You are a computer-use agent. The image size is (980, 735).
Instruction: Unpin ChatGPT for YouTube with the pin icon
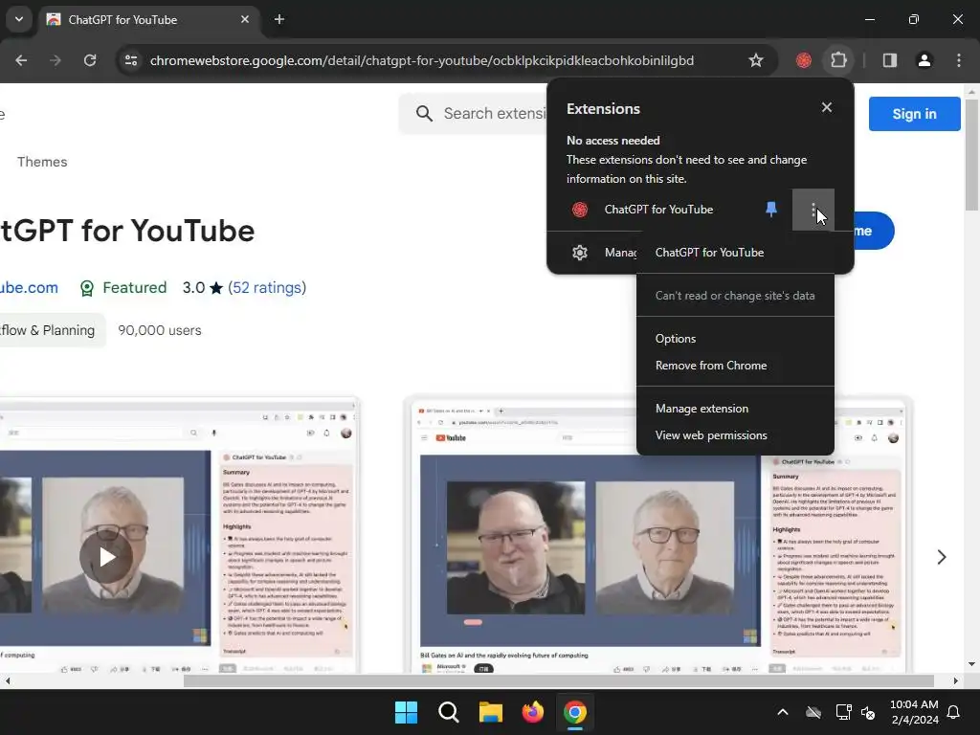771,210
